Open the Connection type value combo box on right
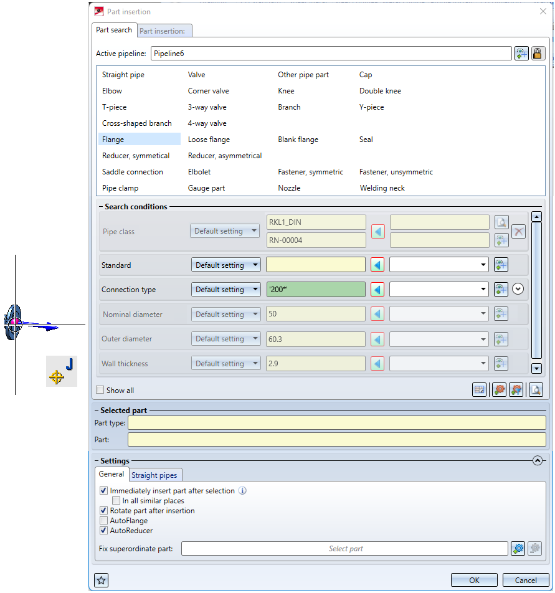 pos(439,290)
